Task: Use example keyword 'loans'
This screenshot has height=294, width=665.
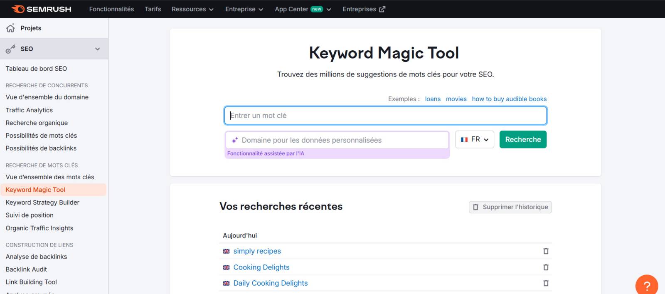Action: 433,99
